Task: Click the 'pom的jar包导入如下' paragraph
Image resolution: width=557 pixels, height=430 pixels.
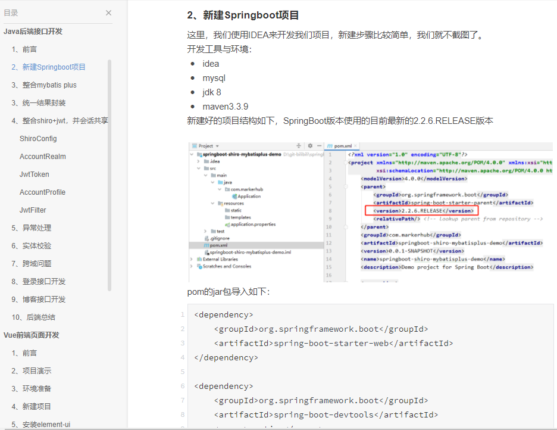Action: pos(229,292)
